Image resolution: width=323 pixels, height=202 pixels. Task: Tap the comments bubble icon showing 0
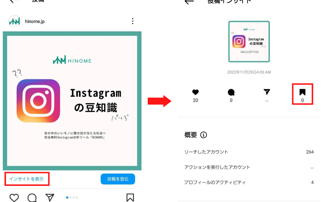click(231, 92)
